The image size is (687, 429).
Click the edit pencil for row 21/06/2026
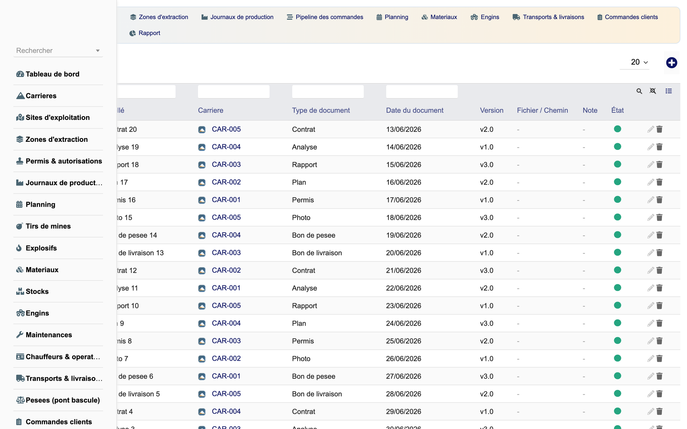coord(650,271)
